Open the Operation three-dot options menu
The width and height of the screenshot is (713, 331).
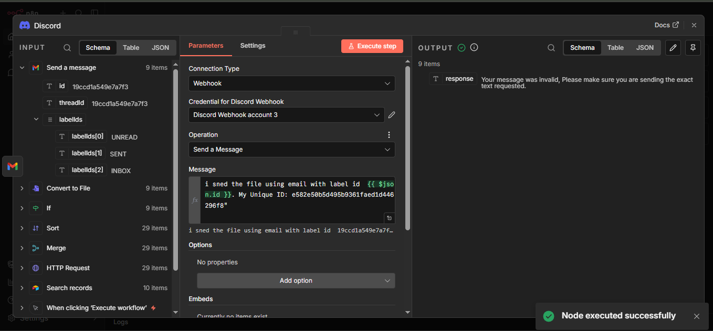(x=389, y=135)
